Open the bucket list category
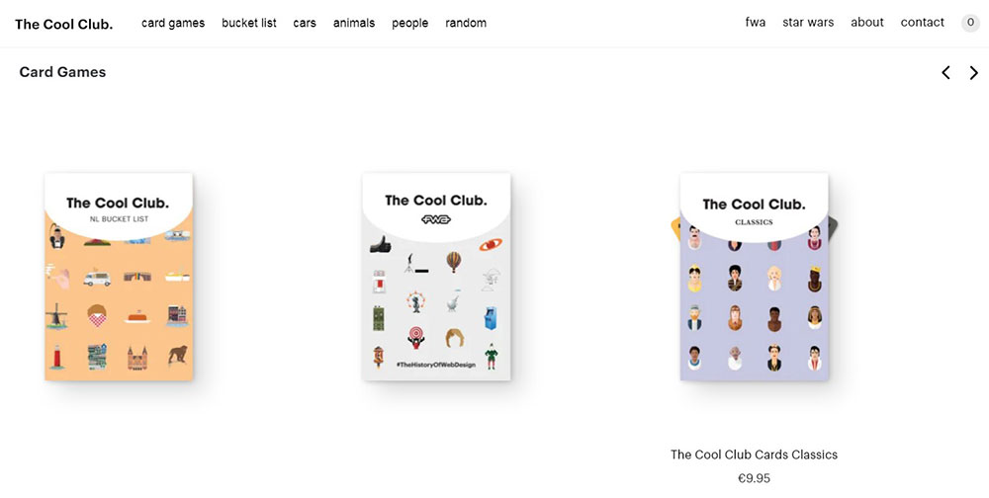 coord(249,23)
